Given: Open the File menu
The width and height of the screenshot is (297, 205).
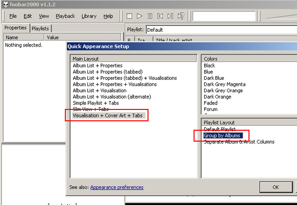Looking at the screenshot, I should point(13,16).
